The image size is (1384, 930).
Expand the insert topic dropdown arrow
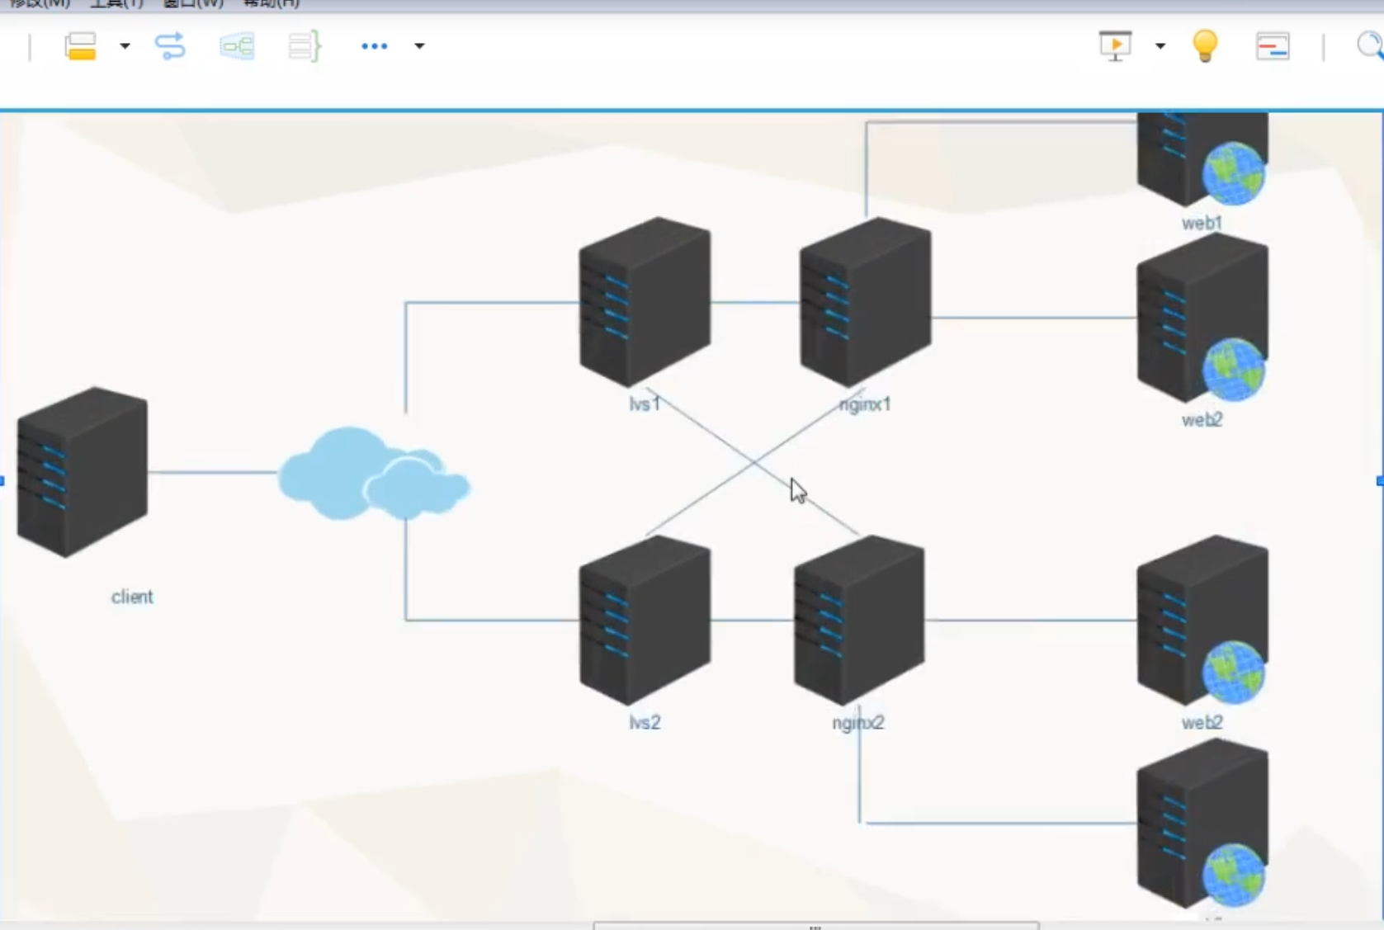[x=125, y=46]
